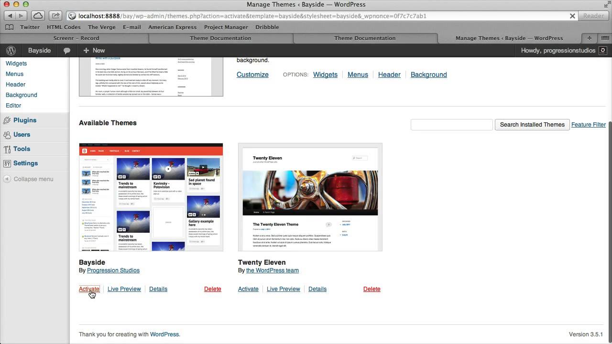Viewport: 612px width, 344px height.
Task: Click the Reader button in address bar
Action: click(593, 16)
